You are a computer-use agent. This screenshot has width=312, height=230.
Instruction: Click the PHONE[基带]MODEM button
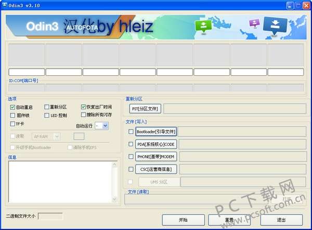[156, 157]
